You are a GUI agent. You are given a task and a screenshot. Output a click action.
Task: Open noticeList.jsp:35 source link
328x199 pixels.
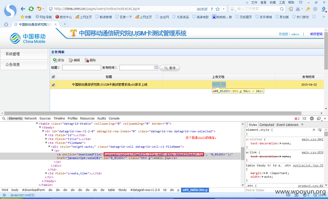point(308,165)
